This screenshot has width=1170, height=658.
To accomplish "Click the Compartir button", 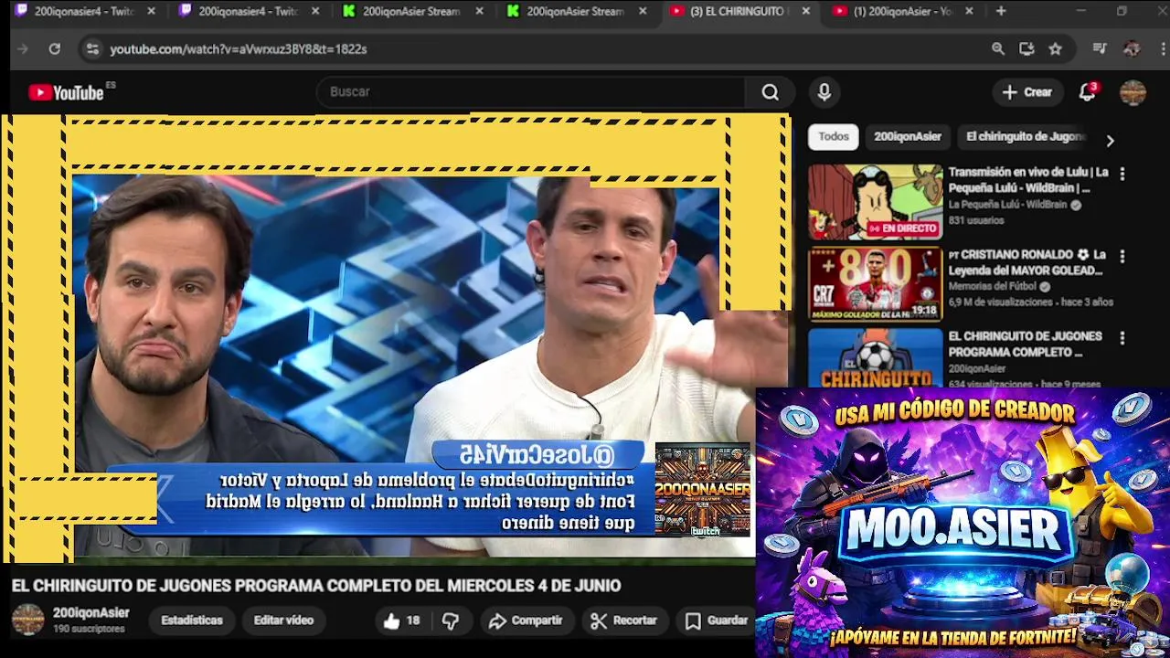I will point(526,621).
